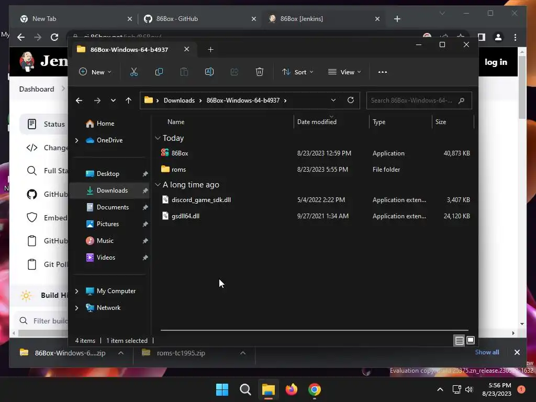This screenshot has height=402, width=536.
Task: Open Home in navigation pane
Action: click(x=105, y=124)
